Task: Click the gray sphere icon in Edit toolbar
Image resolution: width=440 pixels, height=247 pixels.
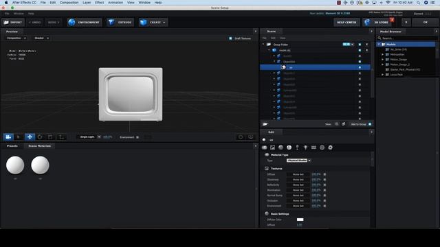Action: point(280,148)
